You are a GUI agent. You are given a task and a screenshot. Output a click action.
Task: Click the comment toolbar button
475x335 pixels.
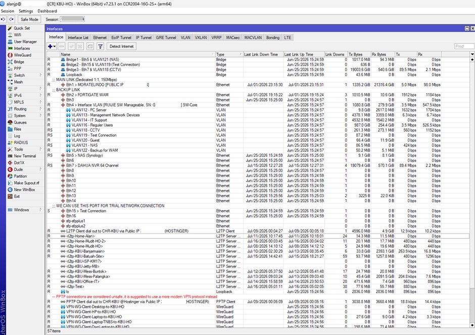[90, 46]
